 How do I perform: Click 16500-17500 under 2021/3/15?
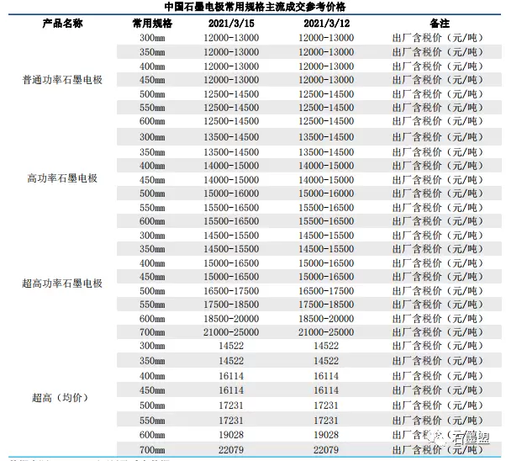click(x=231, y=291)
